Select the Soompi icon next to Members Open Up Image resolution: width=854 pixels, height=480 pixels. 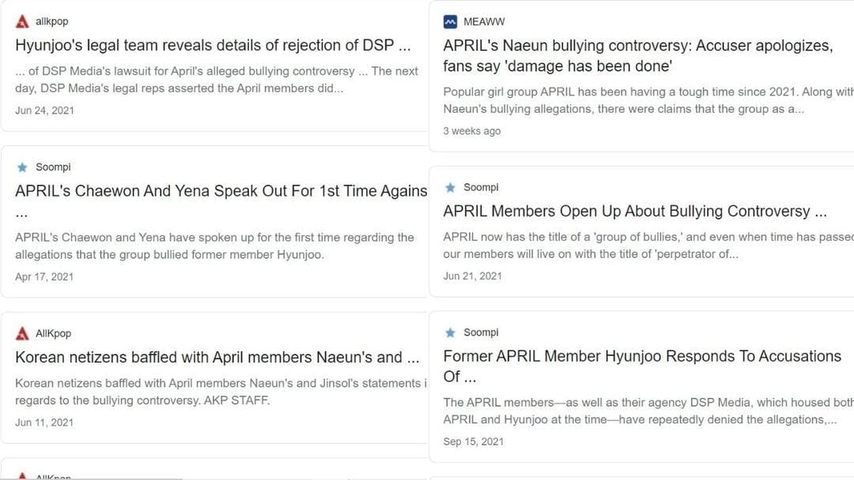pos(450,187)
